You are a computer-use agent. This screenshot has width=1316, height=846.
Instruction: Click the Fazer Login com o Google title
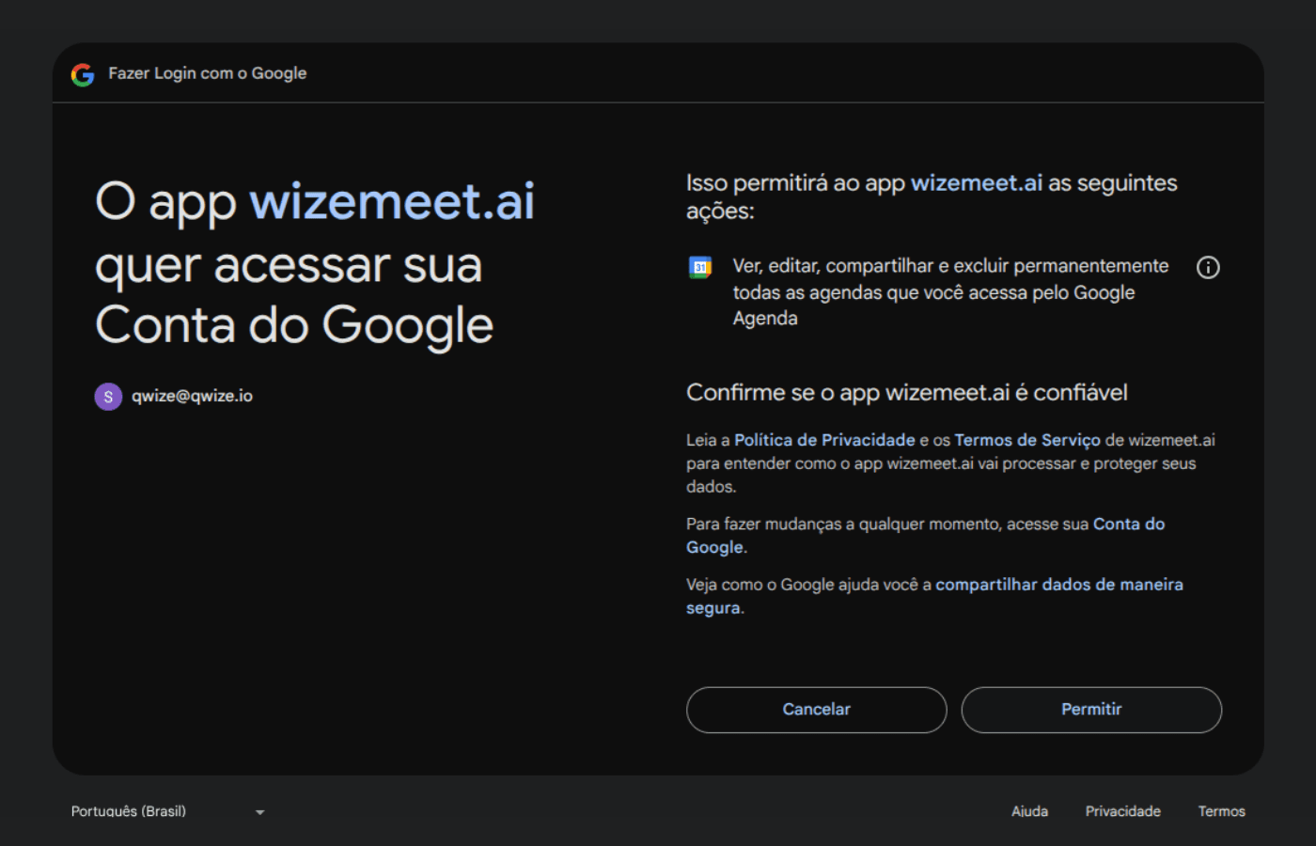tap(207, 73)
